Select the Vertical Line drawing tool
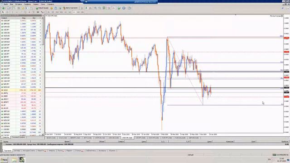The width and height of the screenshot is (290, 163). point(12,12)
